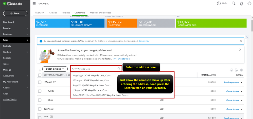The height and width of the screenshot is (119, 253).
Task: Print the customer list
Action: pos(231,70)
